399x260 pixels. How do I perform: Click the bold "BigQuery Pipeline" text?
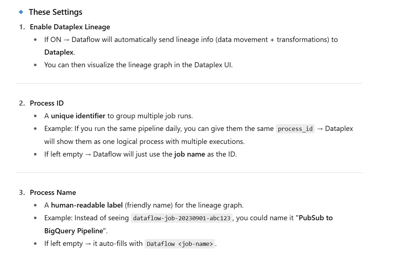pos(74,231)
